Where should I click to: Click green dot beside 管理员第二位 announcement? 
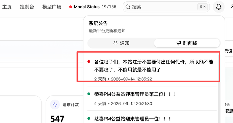pos(89,94)
